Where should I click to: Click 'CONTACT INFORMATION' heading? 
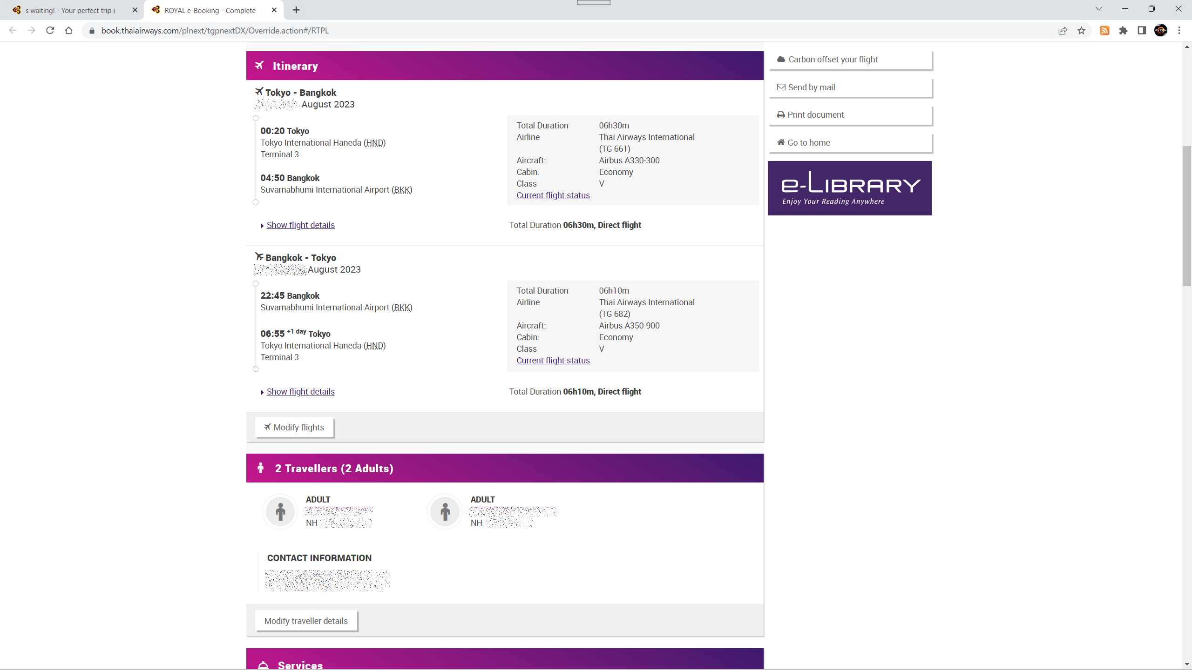[319, 558]
